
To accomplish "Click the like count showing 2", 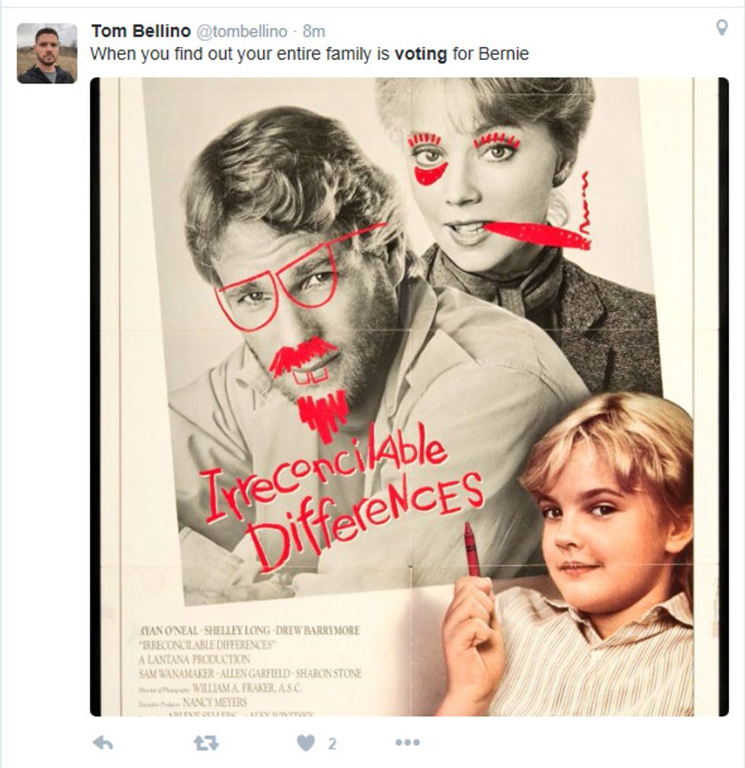I will pos(332,744).
